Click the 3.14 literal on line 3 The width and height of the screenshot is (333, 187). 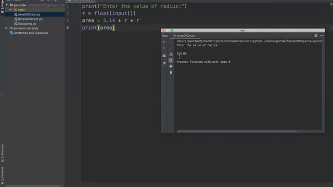109,21
